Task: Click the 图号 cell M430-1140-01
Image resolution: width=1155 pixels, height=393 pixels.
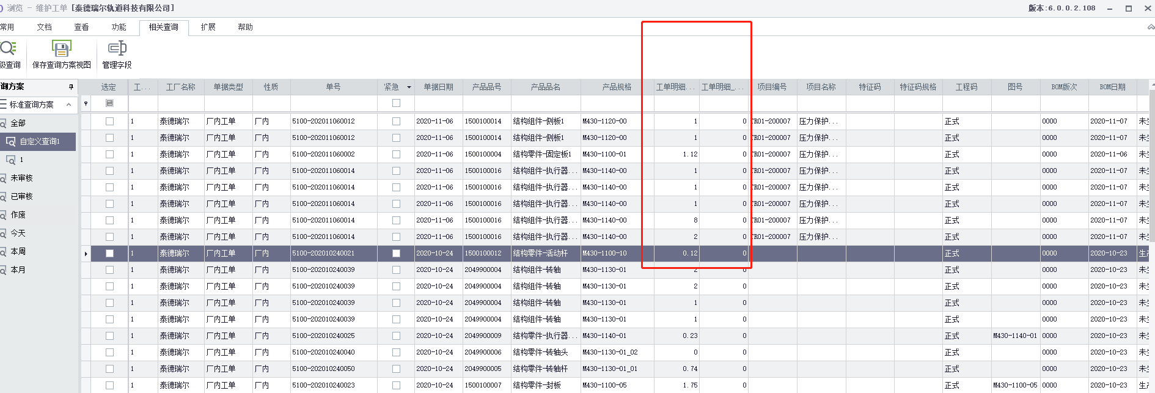Action: 1015,336
